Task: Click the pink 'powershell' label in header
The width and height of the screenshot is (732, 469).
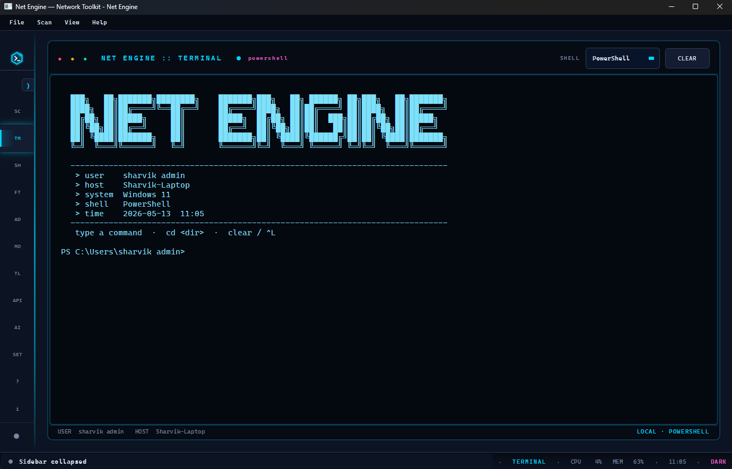Action: (268, 58)
